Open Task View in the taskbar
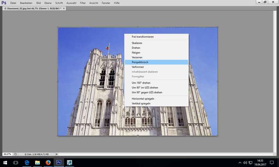Image resolution: width=279 pixels, height=167 pixels. coord(16,162)
